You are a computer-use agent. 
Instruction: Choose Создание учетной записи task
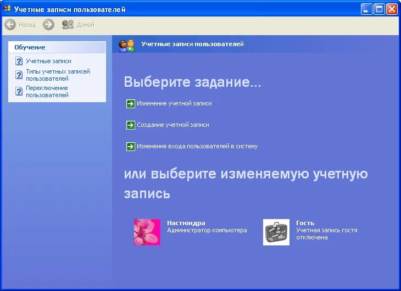(173, 125)
